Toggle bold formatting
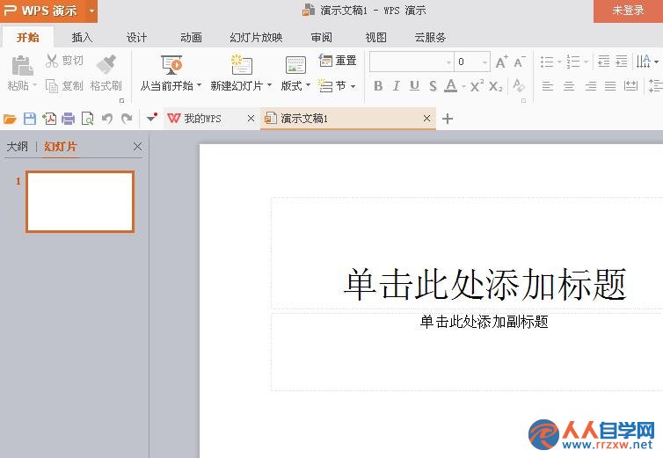 378,86
